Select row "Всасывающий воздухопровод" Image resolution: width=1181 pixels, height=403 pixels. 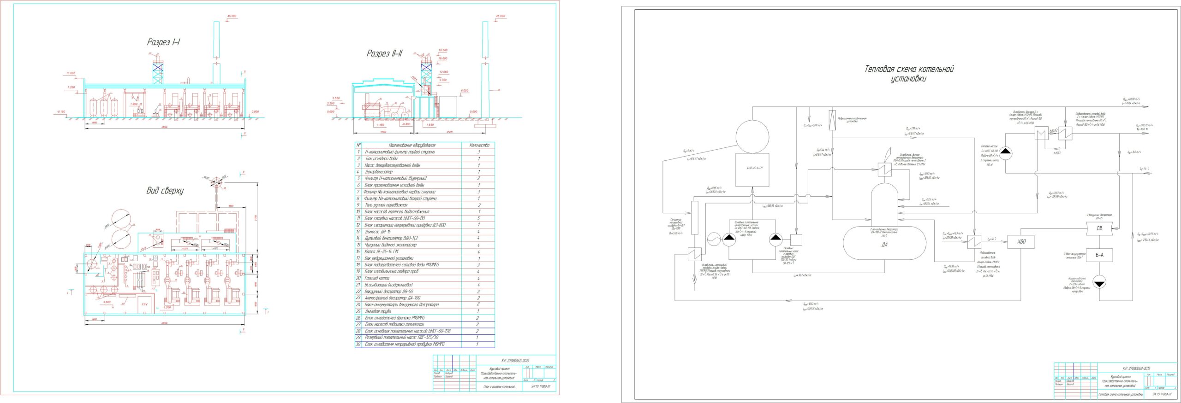click(424, 285)
